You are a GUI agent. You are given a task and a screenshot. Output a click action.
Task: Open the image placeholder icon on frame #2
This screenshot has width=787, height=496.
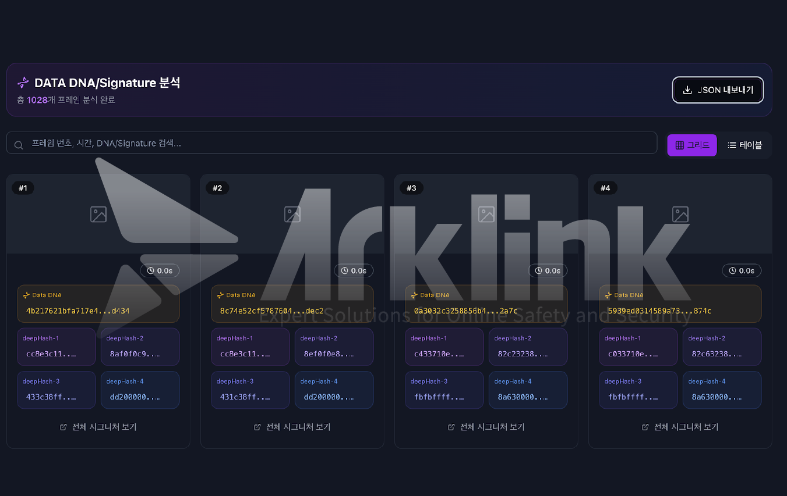(x=292, y=214)
